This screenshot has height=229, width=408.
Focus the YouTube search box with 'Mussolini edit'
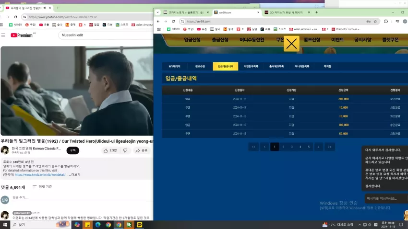click(106, 35)
